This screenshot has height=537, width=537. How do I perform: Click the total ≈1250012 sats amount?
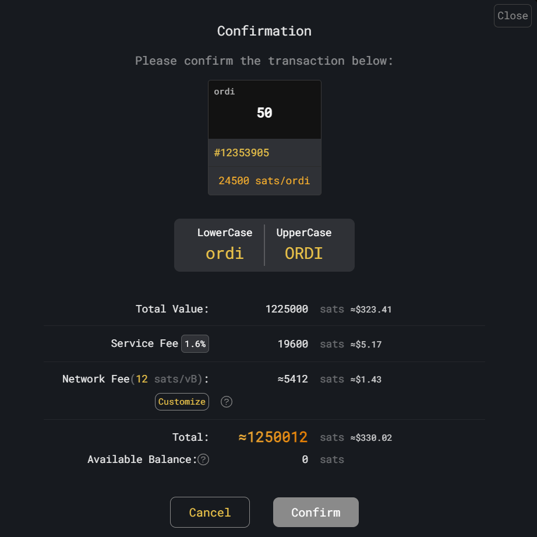[273, 437]
